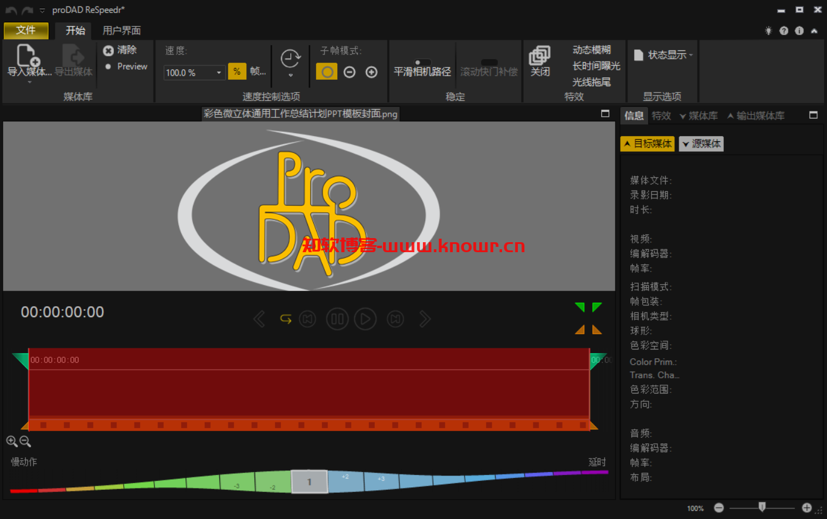This screenshot has height=519, width=827.
Task: Click zoom minus button in status bar
Action: pos(718,508)
